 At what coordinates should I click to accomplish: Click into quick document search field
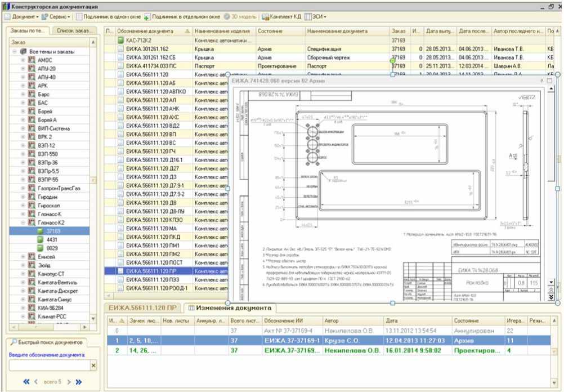click(x=49, y=366)
